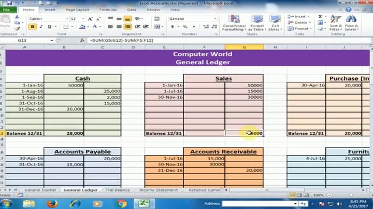Open the Fill Color dropdown arrow
Image resolution: width=373 pixels, height=209 pixels.
tap(88, 27)
